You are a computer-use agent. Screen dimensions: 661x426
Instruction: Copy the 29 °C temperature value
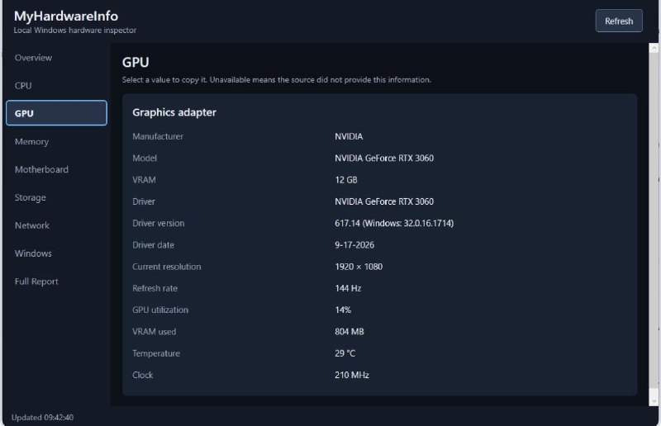pyautogui.click(x=345, y=353)
